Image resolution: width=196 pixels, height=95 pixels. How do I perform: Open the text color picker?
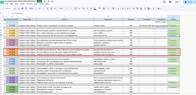[x=95, y=9]
